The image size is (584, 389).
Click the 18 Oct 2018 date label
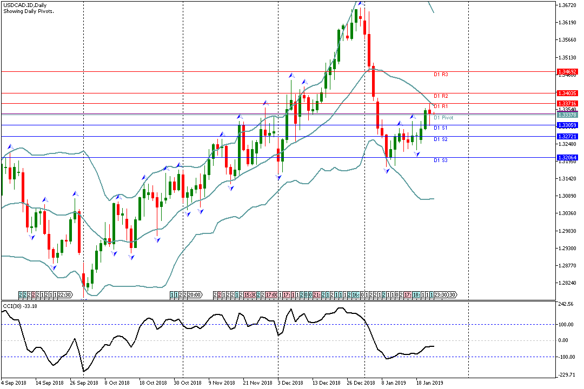153,383
